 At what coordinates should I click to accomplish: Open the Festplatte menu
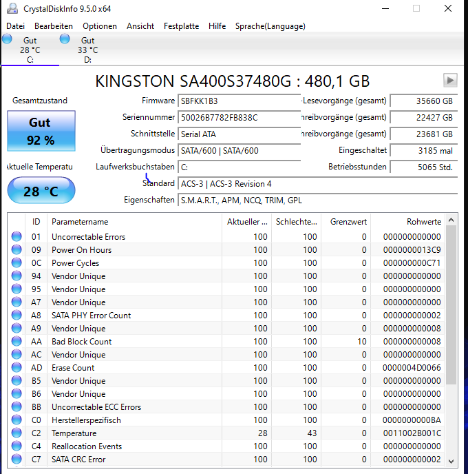[181, 26]
